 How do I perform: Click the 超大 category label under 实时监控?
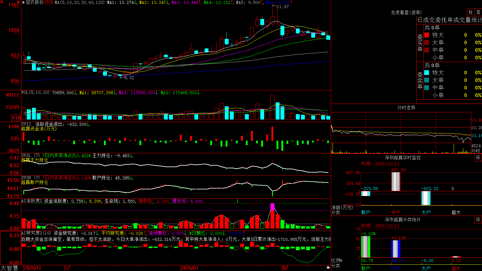(456, 212)
